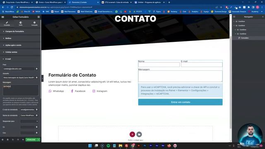This screenshot has height=149, width=265.
Task: Open Windows Start menu
Action: pos(90,146)
